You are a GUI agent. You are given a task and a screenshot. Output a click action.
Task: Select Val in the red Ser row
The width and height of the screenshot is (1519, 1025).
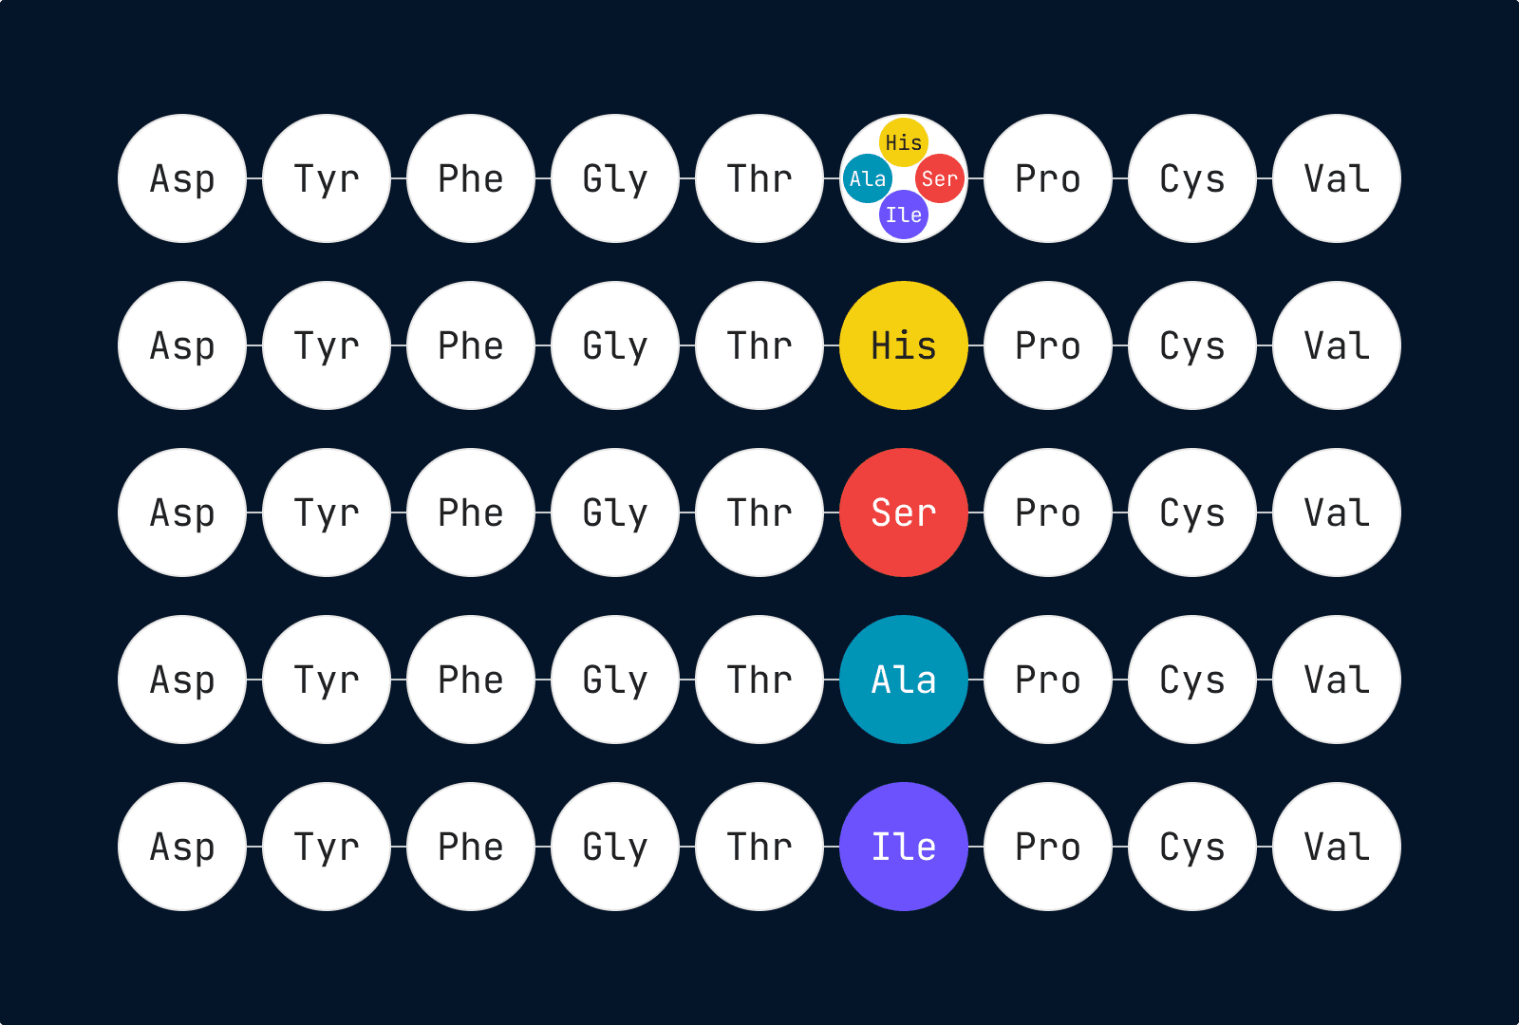(1337, 512)
